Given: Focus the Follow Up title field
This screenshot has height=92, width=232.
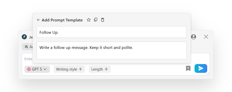Looking at the screenshot, I should (x=112, y=32).
